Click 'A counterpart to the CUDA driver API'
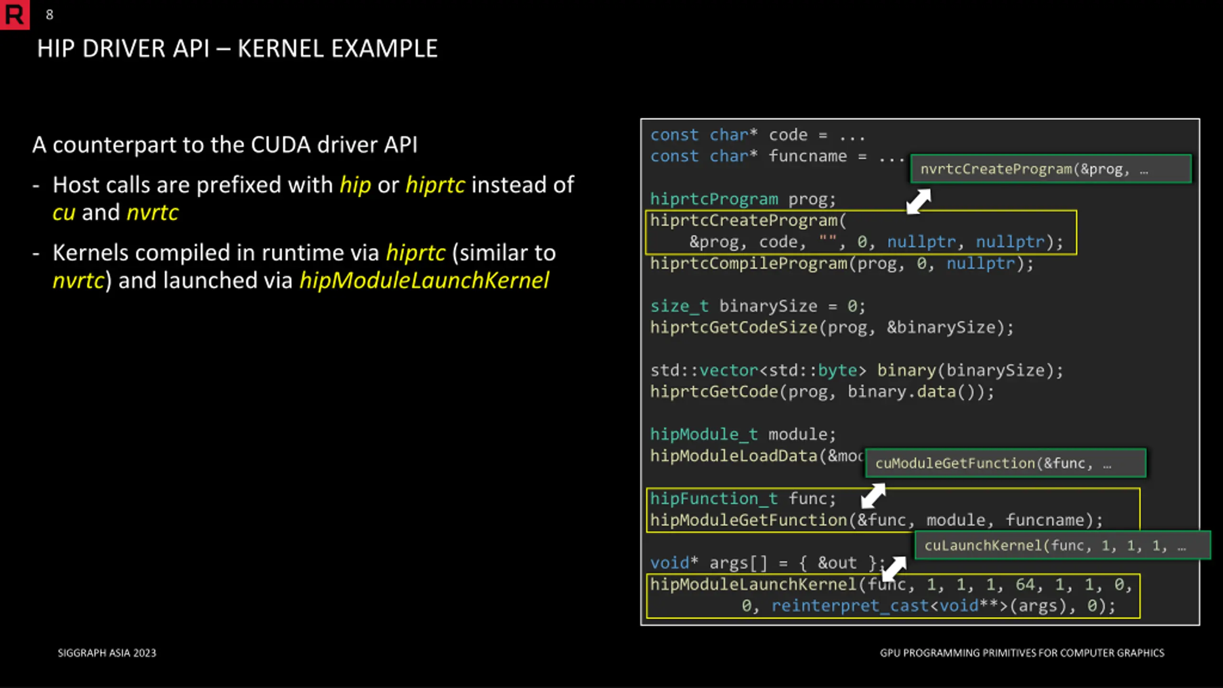 (225, 145)
